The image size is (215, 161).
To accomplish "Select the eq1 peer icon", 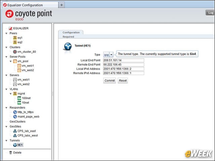I will coord(15,38).
